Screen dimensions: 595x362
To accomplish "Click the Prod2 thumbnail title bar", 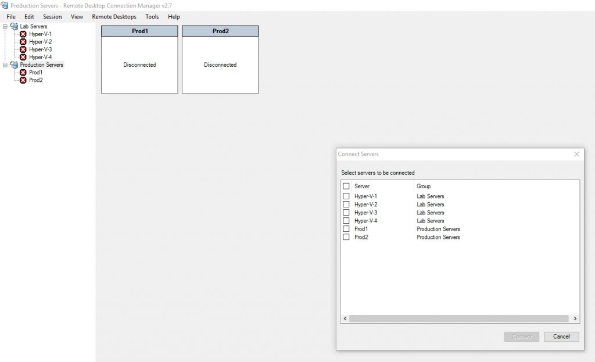I will coord(220,31).
